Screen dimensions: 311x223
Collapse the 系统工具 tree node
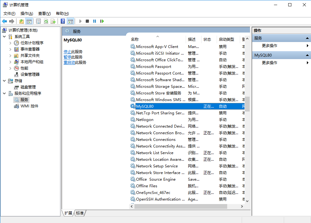pos(4,36)
